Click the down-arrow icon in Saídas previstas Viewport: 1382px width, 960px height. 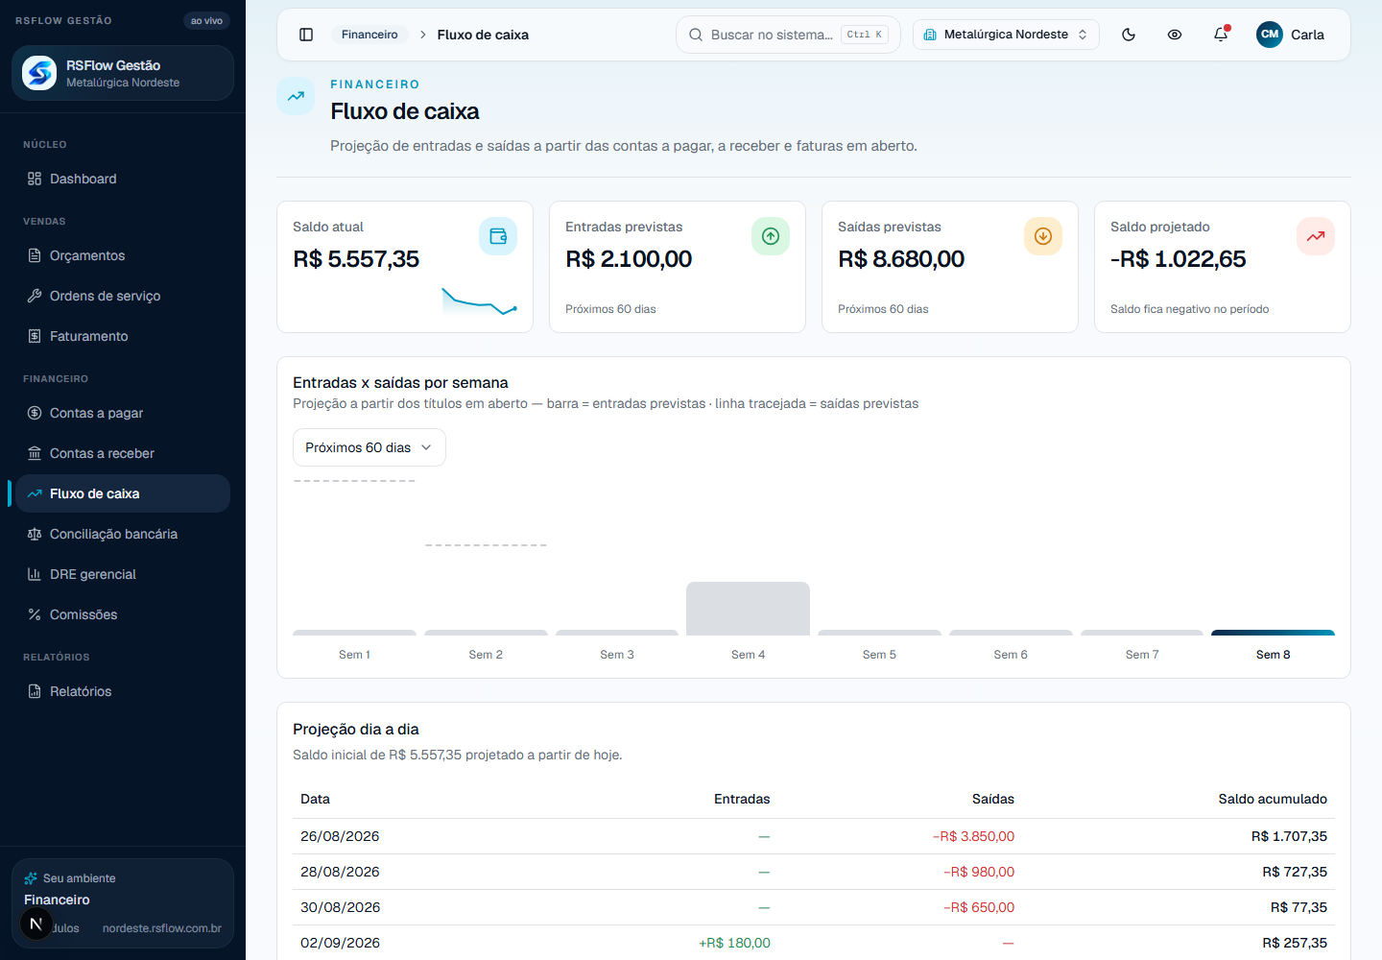click(1043, 236)
